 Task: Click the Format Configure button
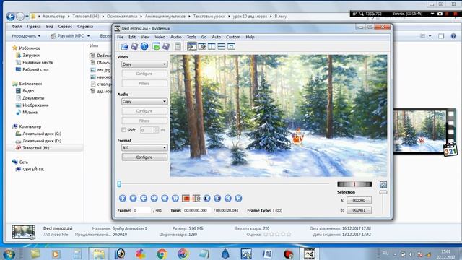(144, 157)
